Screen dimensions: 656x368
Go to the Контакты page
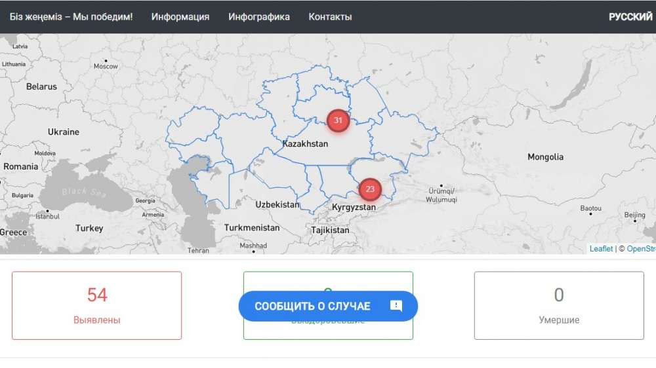point(330,17)
